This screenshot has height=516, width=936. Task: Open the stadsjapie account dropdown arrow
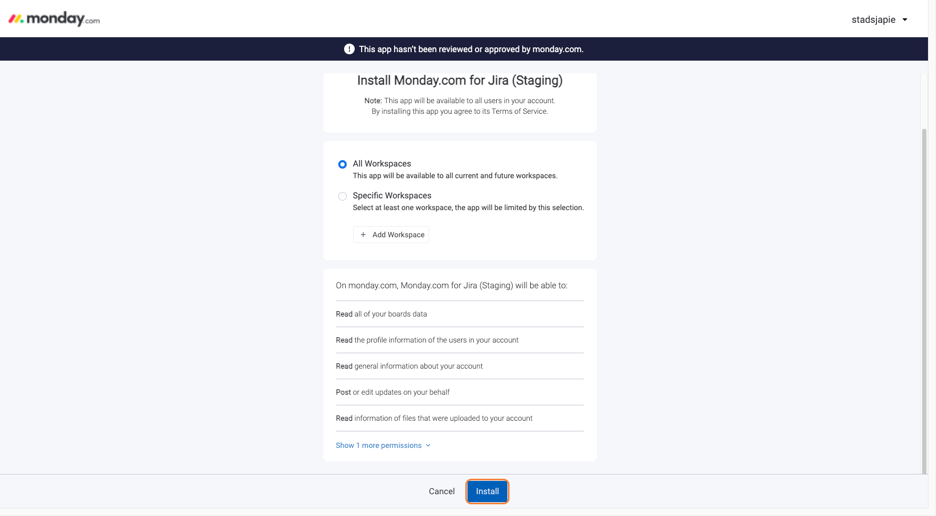pyautogui.click(x=905, y=20)
